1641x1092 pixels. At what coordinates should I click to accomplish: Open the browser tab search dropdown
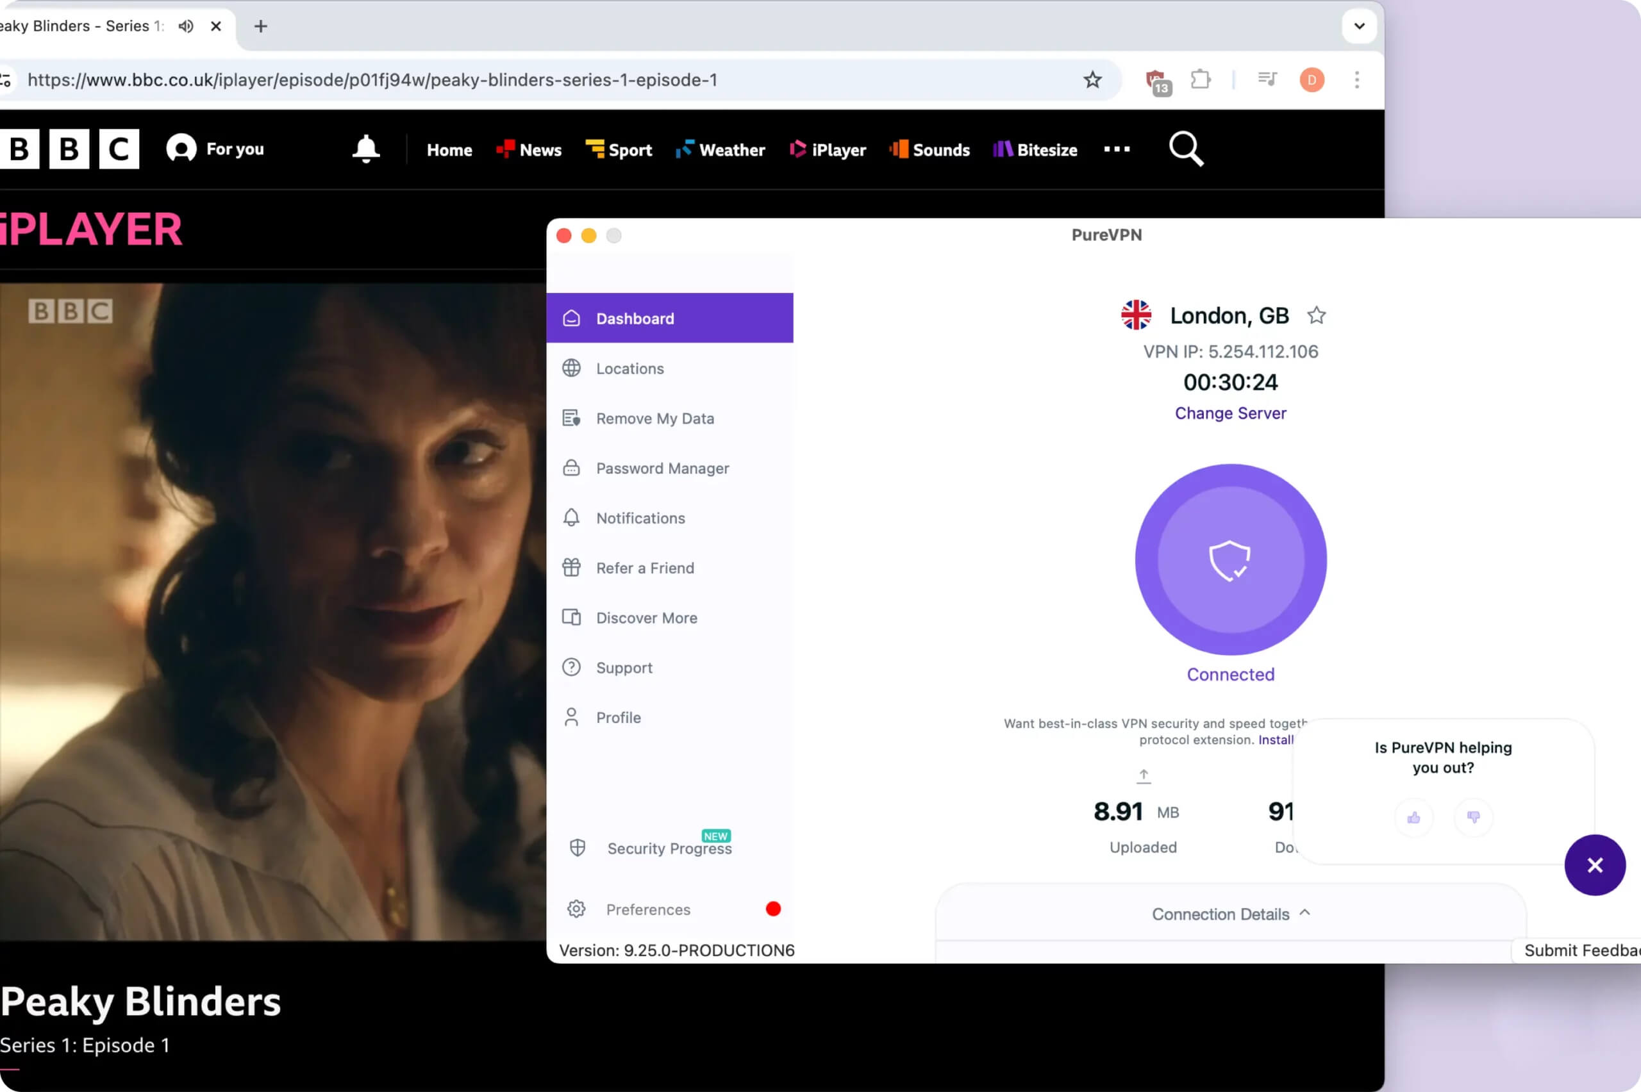(1358, 26)
